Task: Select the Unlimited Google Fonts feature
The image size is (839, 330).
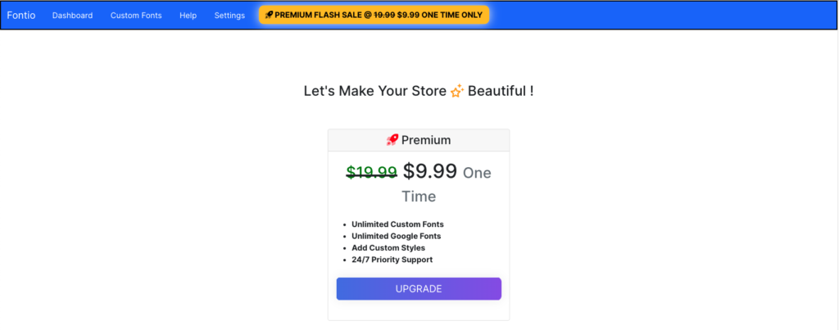Action: pos(397,236)
